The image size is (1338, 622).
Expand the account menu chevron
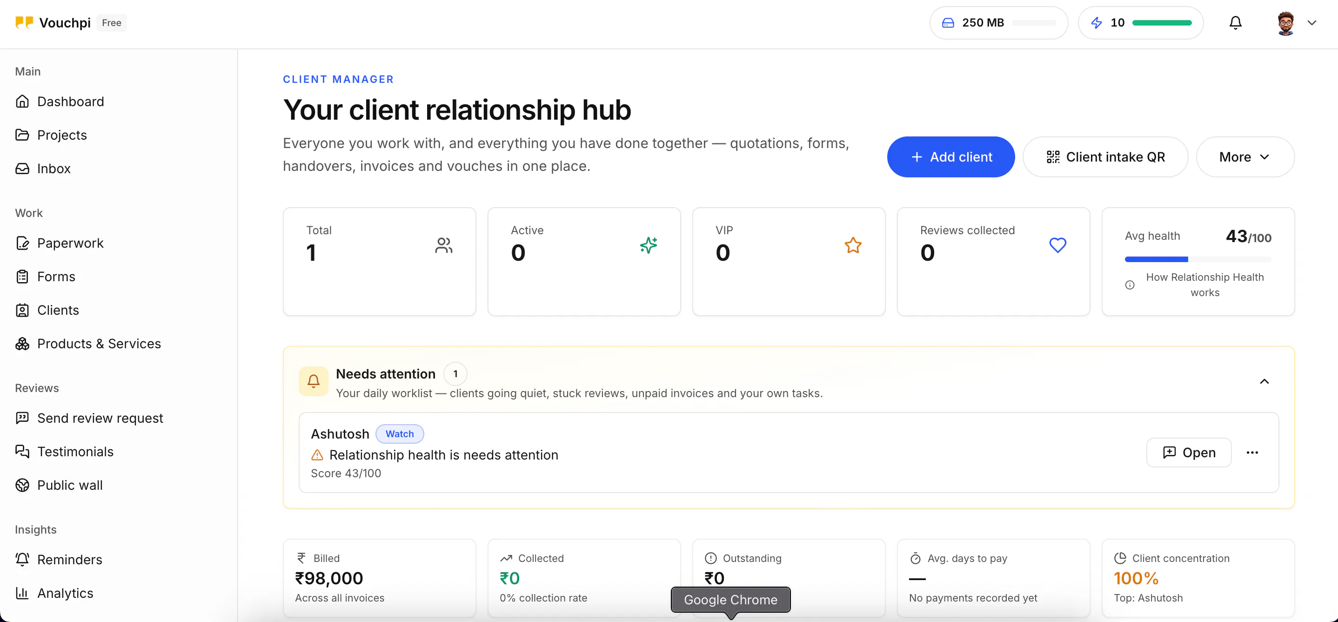coord(1312,23)
